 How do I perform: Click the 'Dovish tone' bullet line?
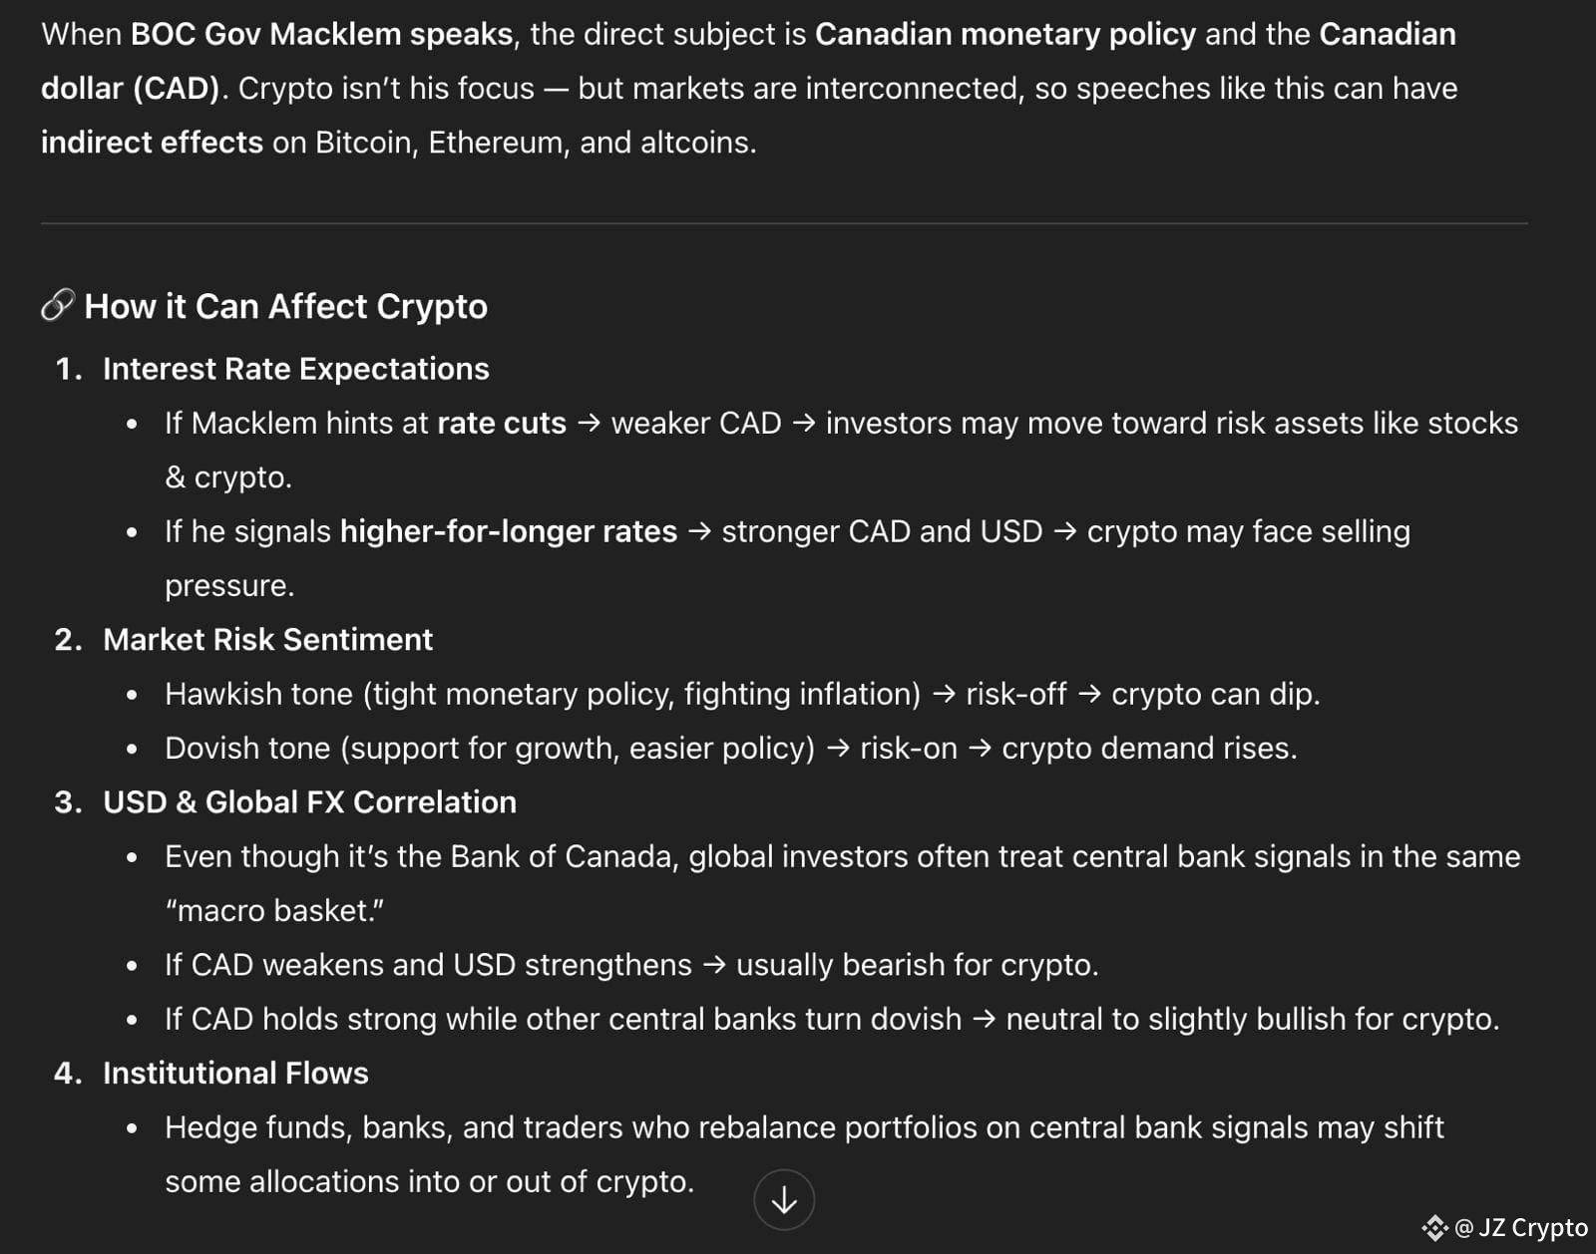point(731,748)
